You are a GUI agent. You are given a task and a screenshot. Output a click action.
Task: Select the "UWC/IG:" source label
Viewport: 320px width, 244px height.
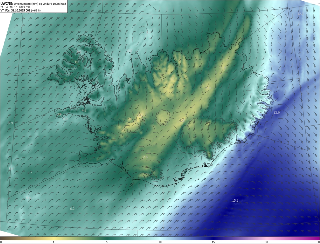(x=7, y=3)
